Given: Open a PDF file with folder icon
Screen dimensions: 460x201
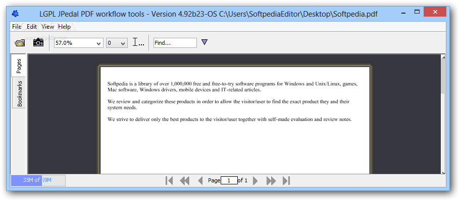Looking at the screenshot, I should coord(20,43).
